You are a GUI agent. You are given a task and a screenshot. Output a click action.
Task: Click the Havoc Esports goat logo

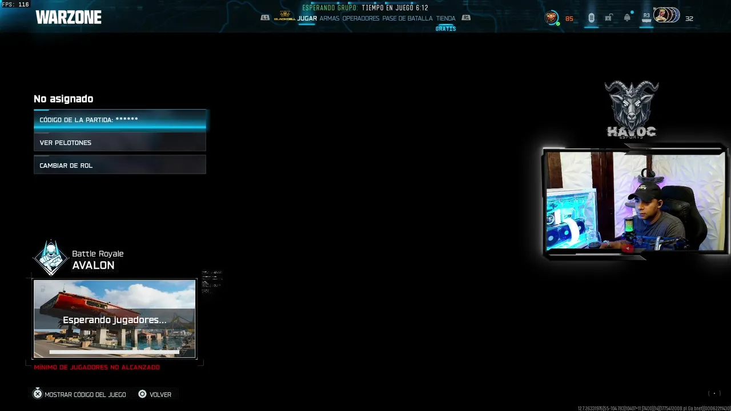pos(632,109)
